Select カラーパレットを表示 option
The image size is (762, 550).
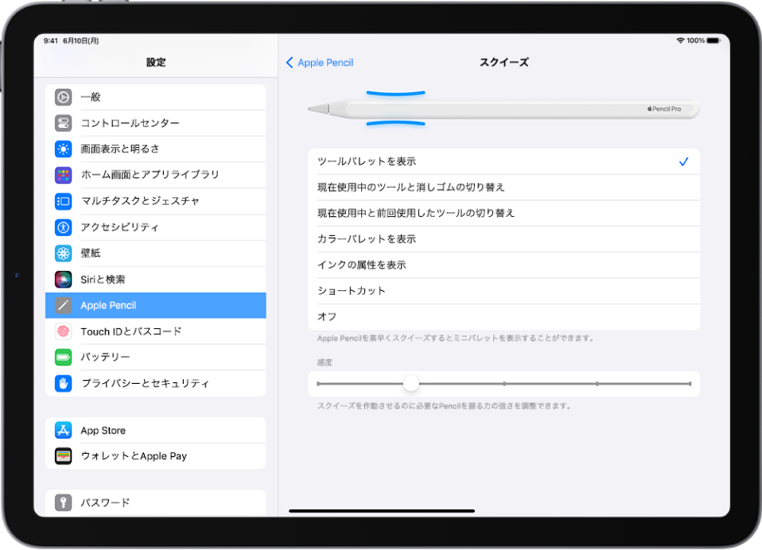pos(504,239)
